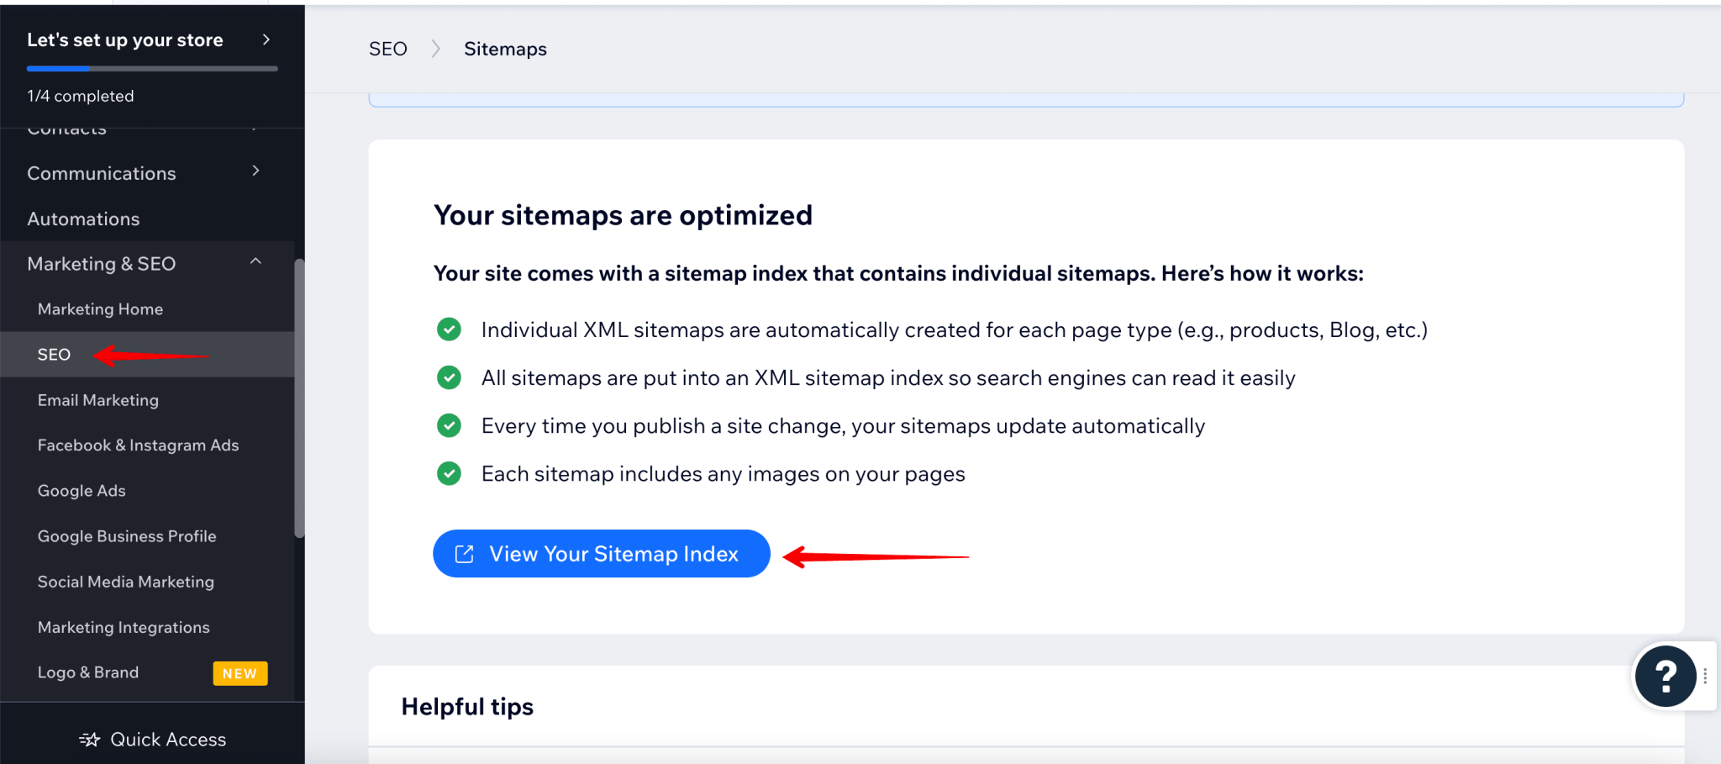
Task: Click the NEW badge on Logo & Brand
Action: pyautogui.click(x=239, y=672)
